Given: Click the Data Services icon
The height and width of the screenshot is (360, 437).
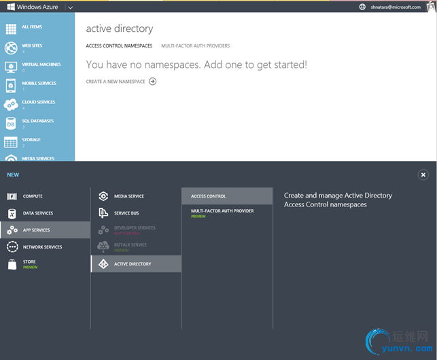Looking at the screenshot, I should click(12, 213).
